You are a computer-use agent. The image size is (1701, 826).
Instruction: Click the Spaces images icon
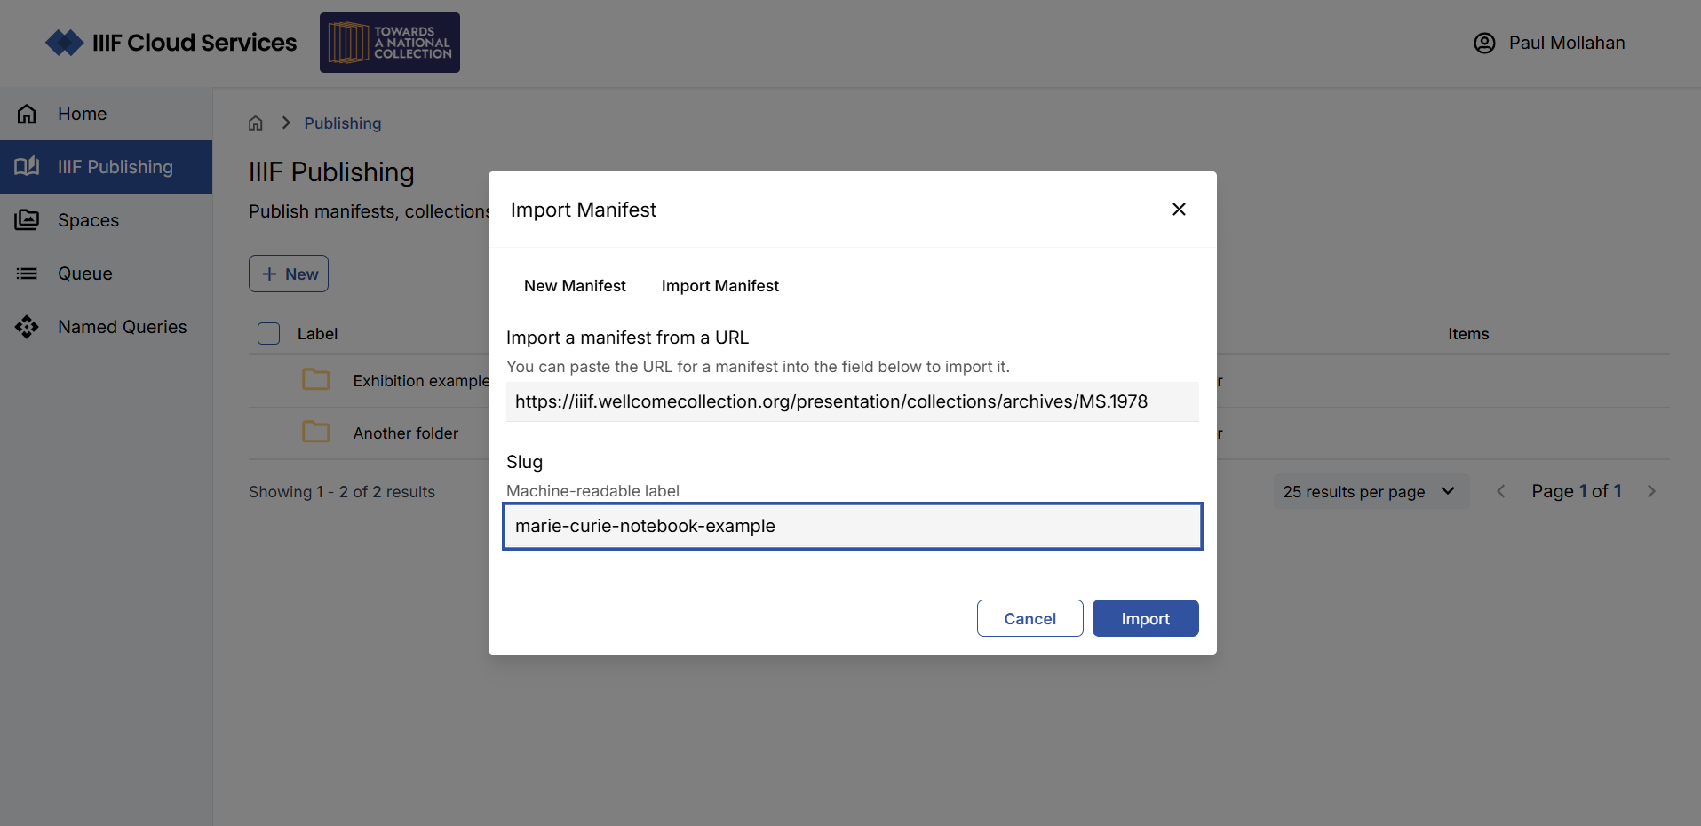pos(27,220)
